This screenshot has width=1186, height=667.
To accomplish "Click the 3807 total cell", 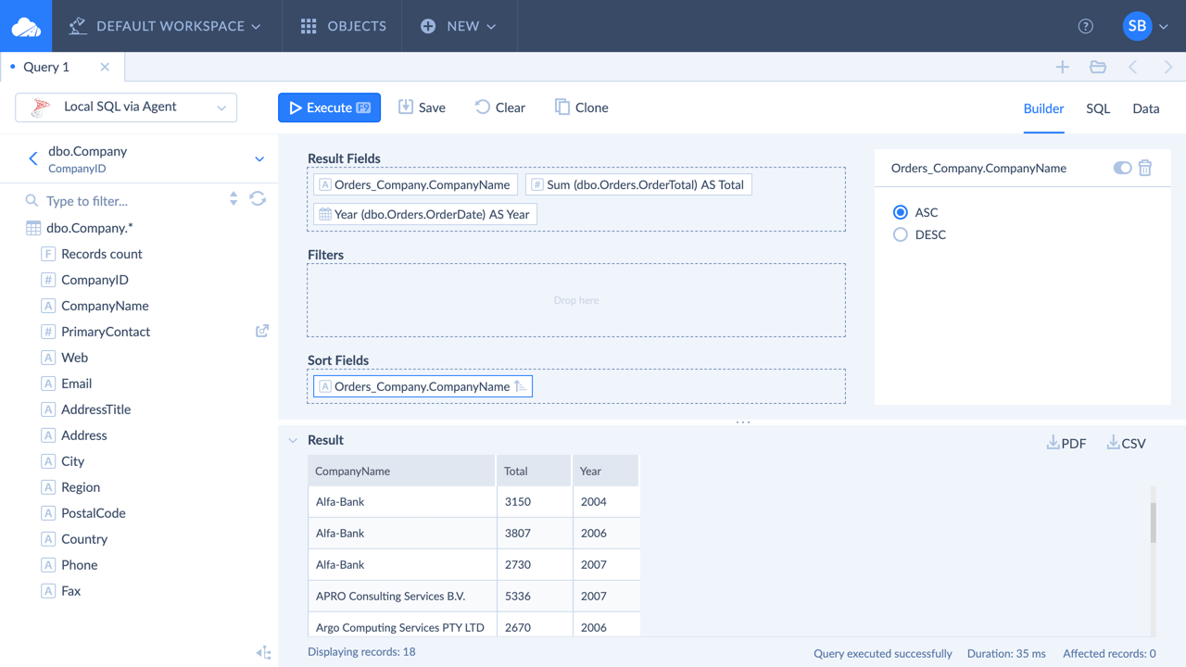I will point(535,533).
